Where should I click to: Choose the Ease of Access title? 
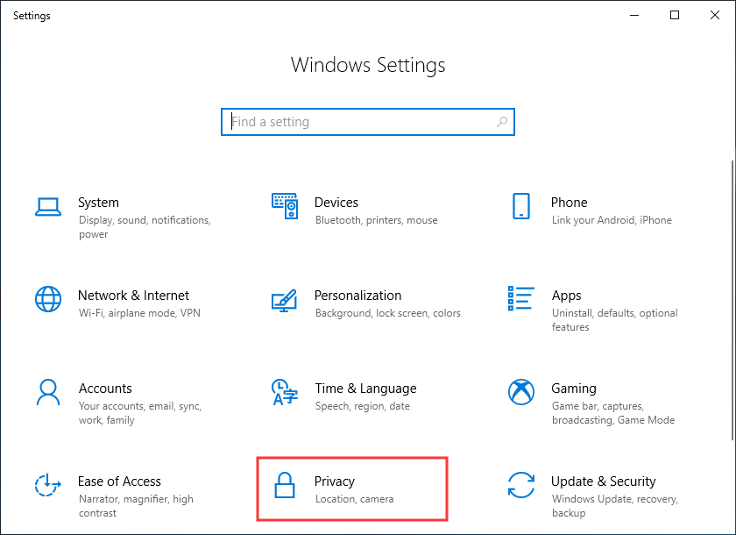coord(119,481)
